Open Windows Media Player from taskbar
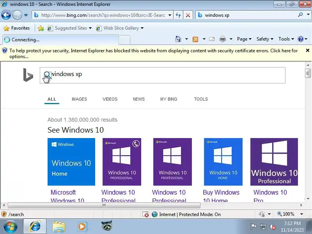312x234 pixels. click(x=82, y=227)
